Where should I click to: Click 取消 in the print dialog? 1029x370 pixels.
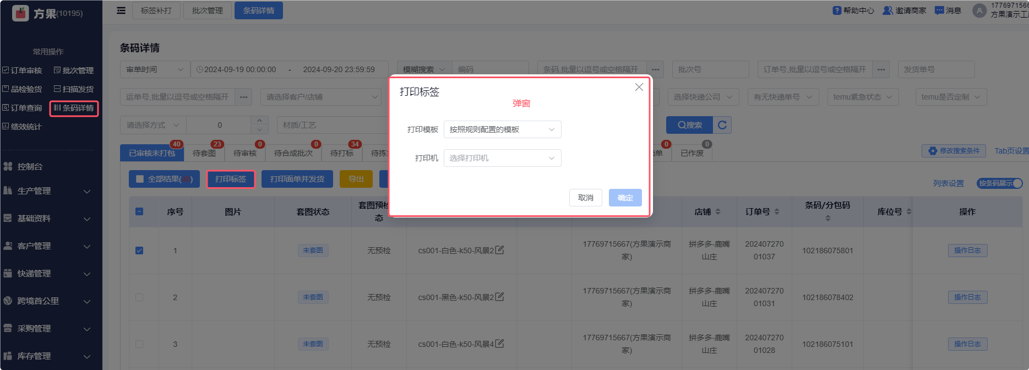click(x=586, y=198)
